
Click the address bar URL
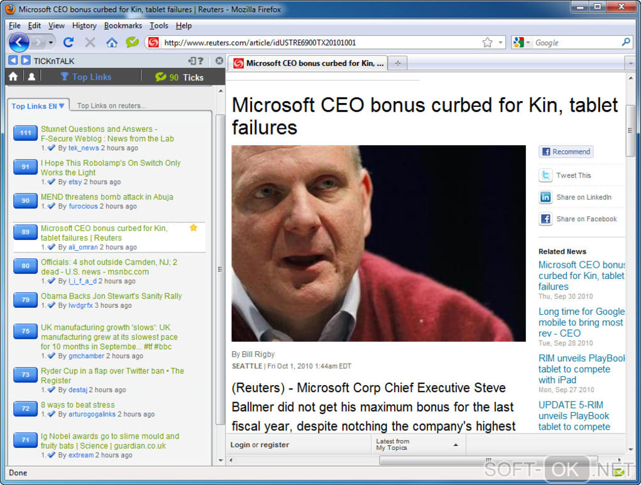[260, 43]
